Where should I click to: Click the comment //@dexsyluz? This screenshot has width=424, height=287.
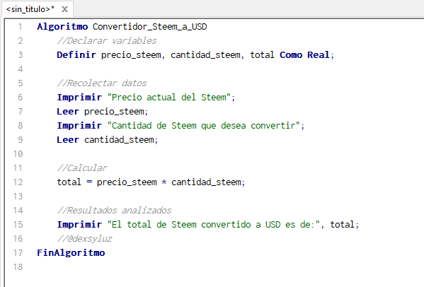click(85, 239)
